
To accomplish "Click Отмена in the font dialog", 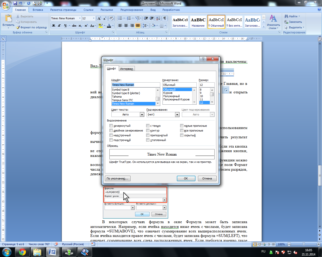I will (207, 178).
